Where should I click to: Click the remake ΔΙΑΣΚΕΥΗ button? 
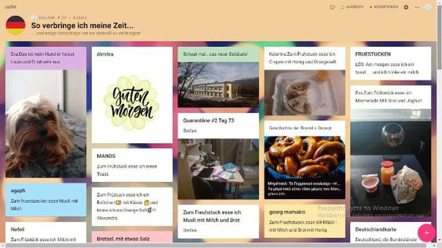point(352,7)
